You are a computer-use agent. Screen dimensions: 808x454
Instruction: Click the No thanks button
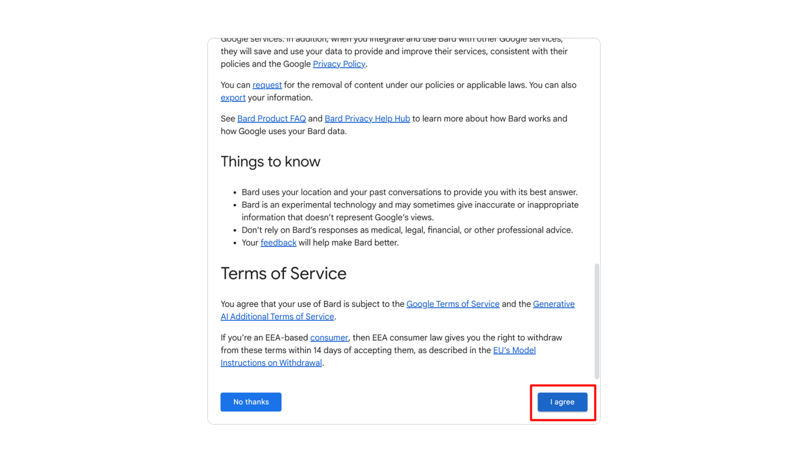pos(250,402)
